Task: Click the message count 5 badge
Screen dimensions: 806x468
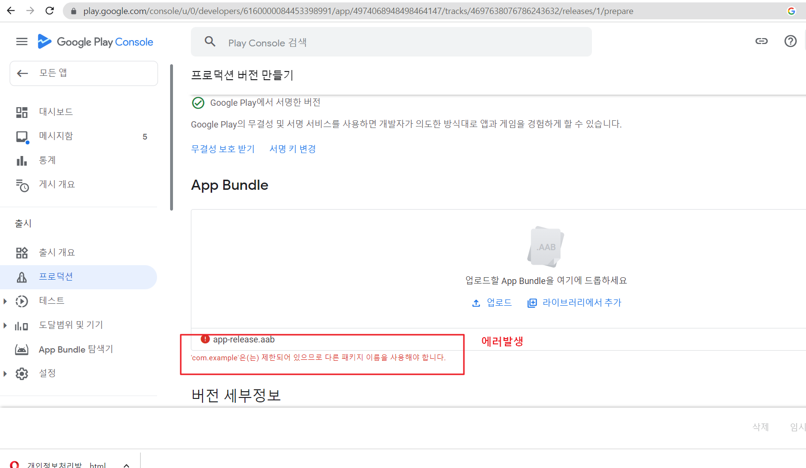Action: point(145,137)
